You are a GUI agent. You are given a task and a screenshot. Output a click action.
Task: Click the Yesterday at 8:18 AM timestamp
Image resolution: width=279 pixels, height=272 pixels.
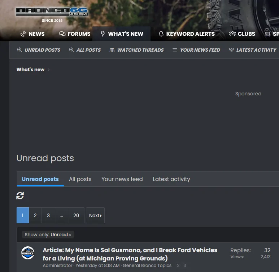[x=97, y=265]
